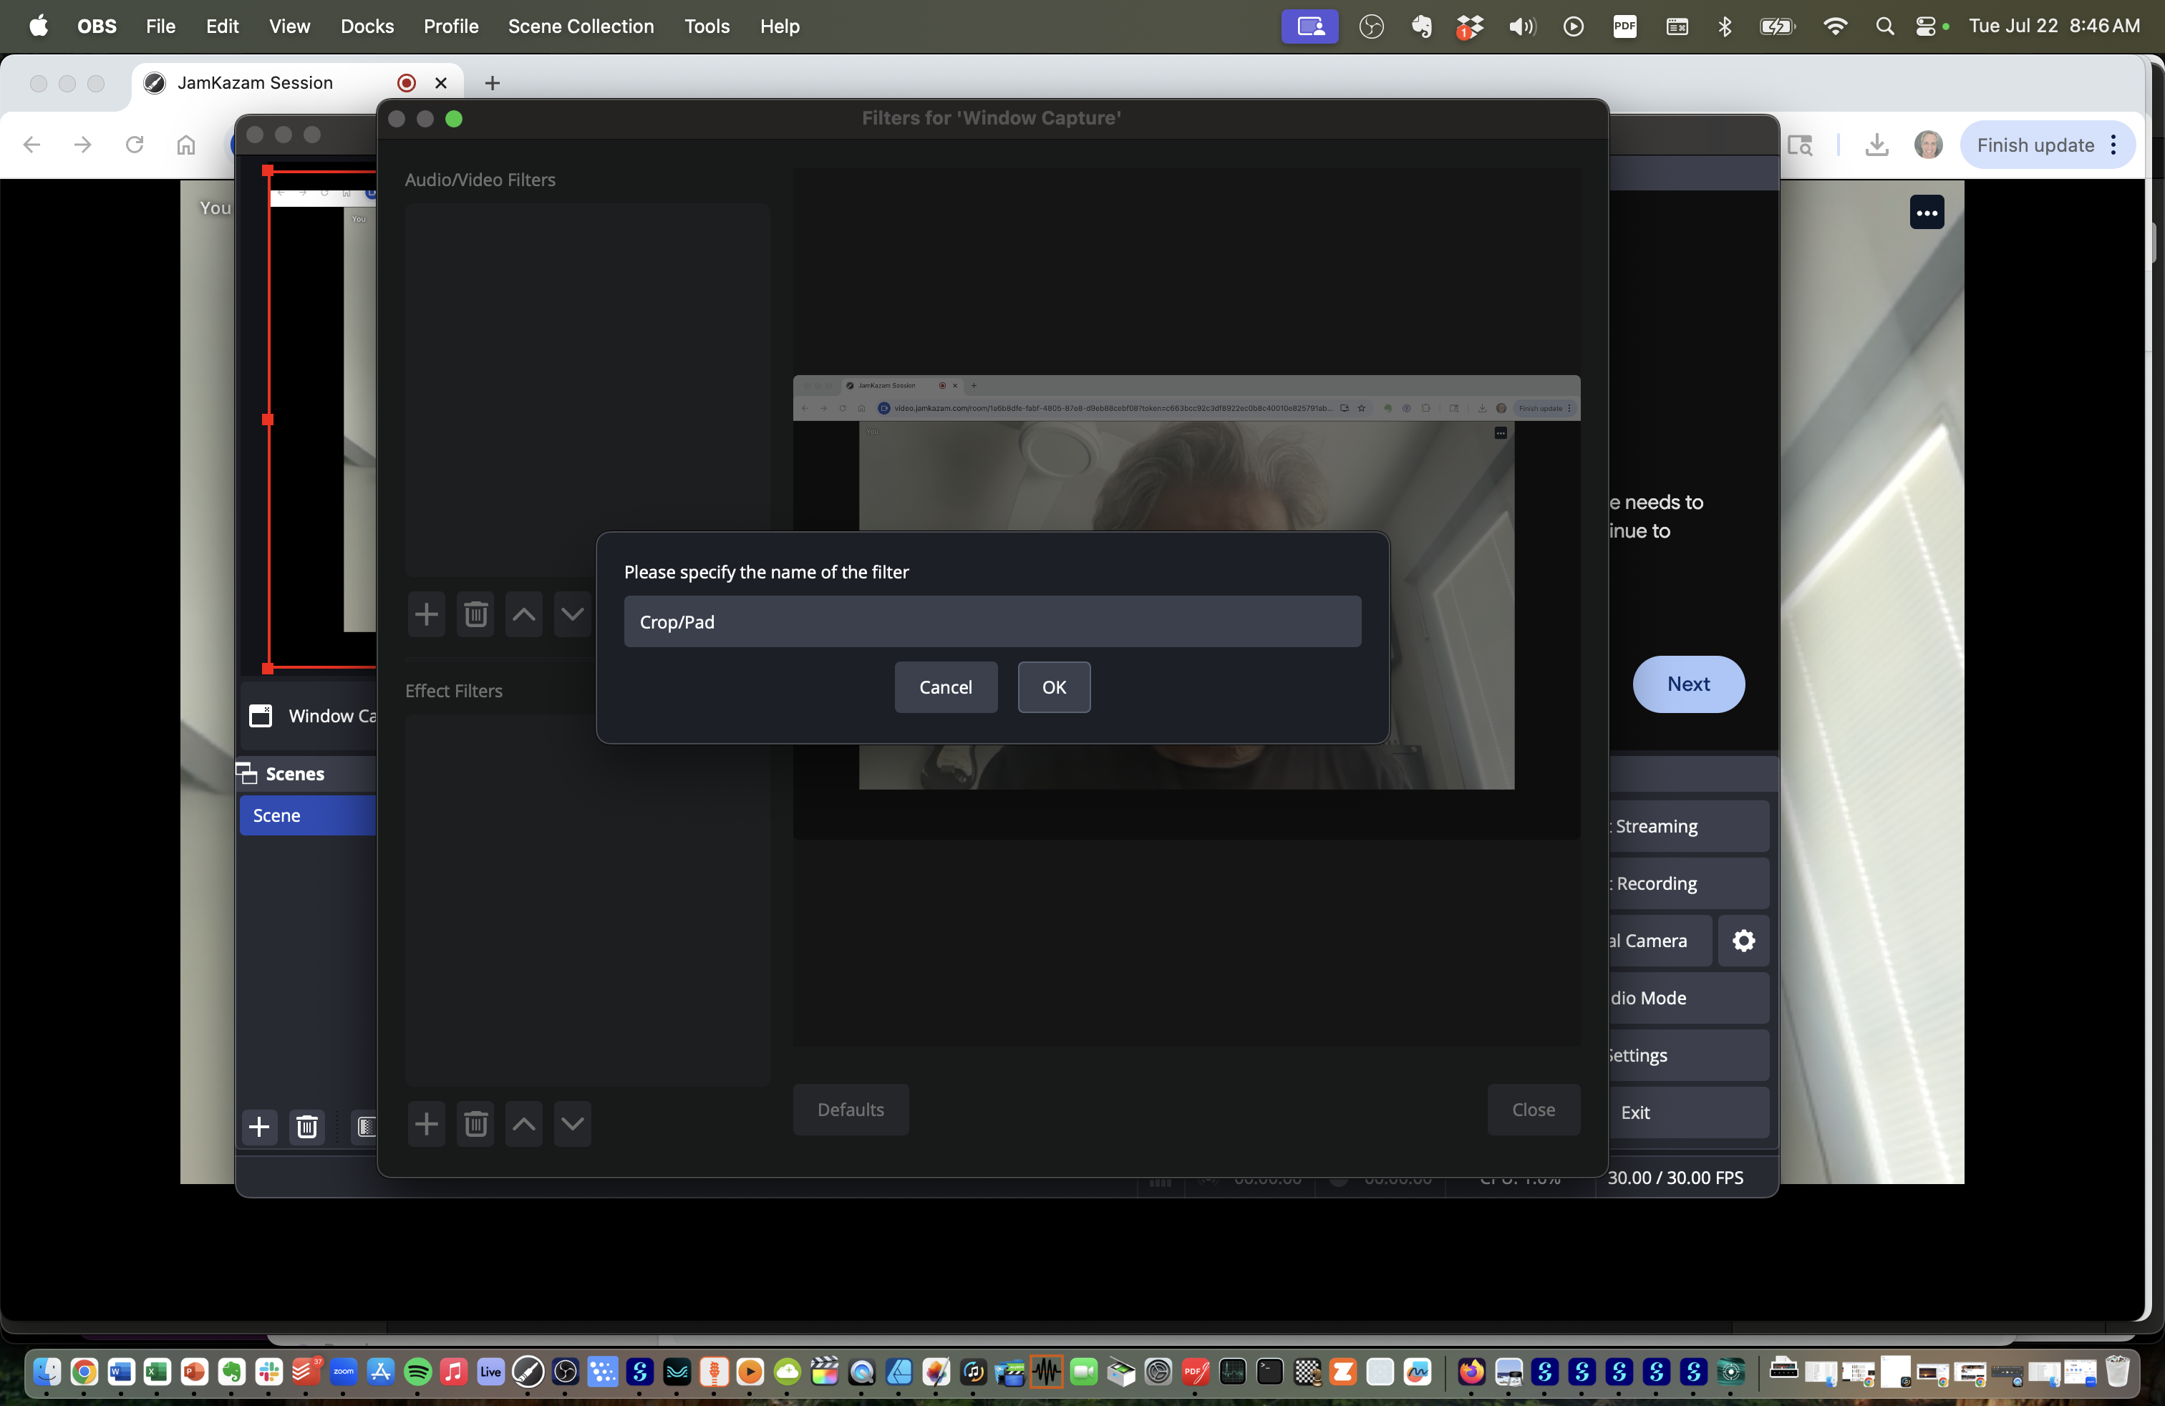2165x1406 pixels.
Task: Open Virtual Camera settings gear
Action: click(x=1743, y=941)
